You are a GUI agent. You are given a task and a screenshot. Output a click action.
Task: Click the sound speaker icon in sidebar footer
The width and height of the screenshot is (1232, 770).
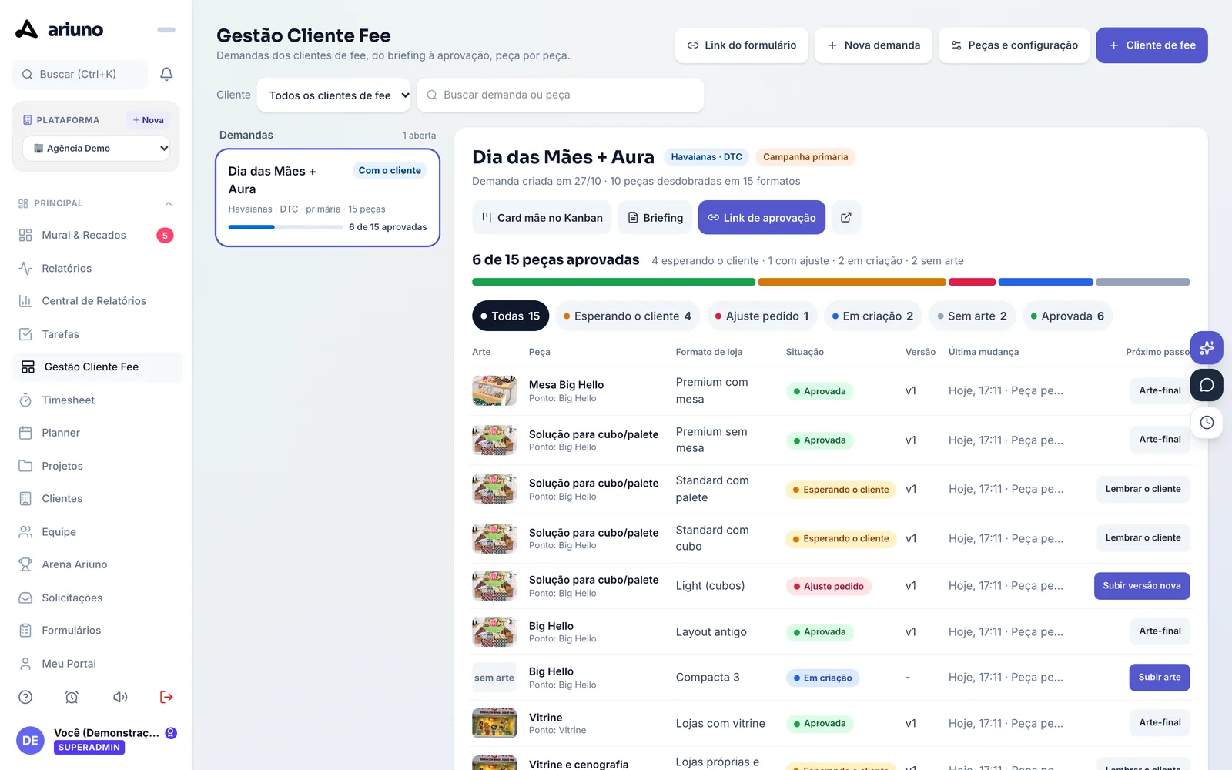120,697
